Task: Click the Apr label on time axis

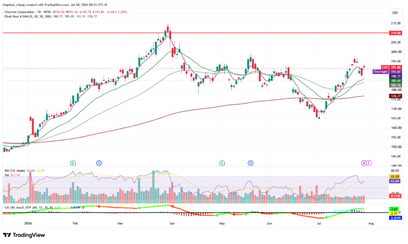Action: (172, 223)
